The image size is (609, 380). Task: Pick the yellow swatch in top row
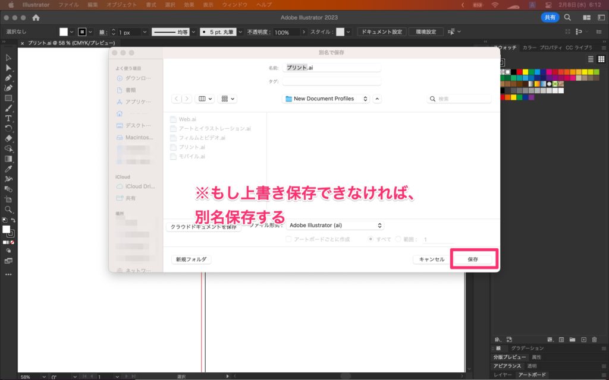525,71
